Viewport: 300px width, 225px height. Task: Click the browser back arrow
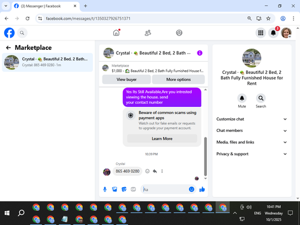coord(7,19)
